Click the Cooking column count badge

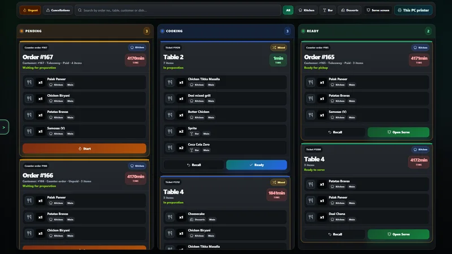coord(288,31)
